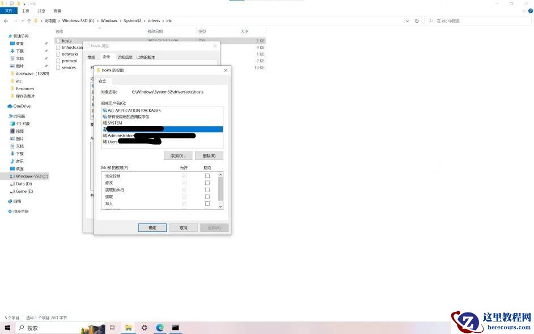Expand the breadcrumb chevron after 此电脑
This screenshot has height=334, width=534.
tap(59, 21)
